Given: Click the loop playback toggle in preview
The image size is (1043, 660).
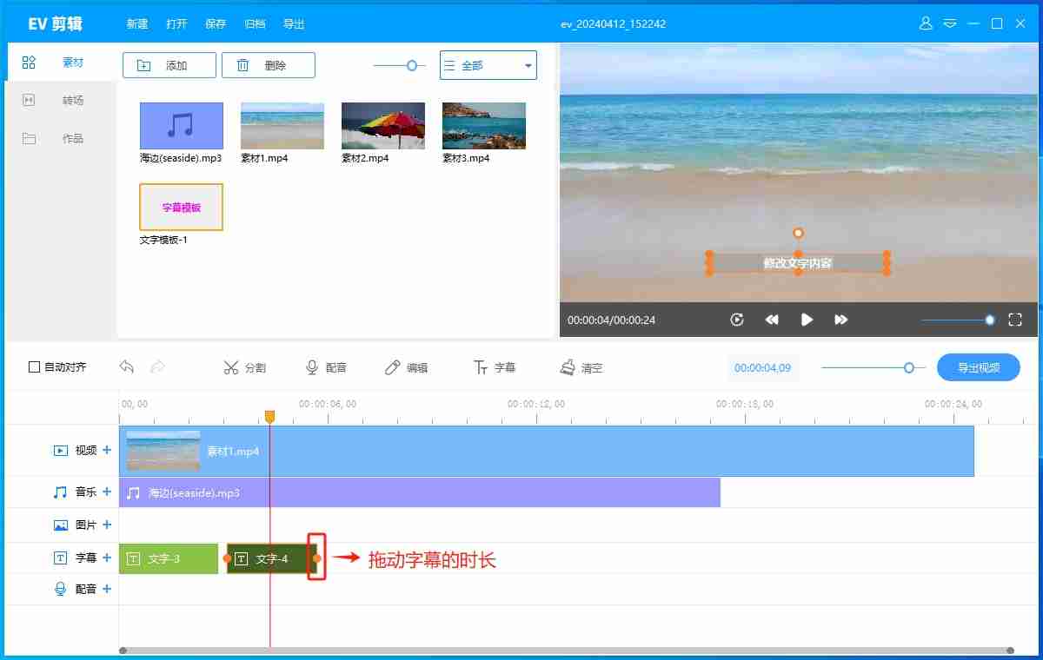Looking at the screenshot, I should 737,320.
